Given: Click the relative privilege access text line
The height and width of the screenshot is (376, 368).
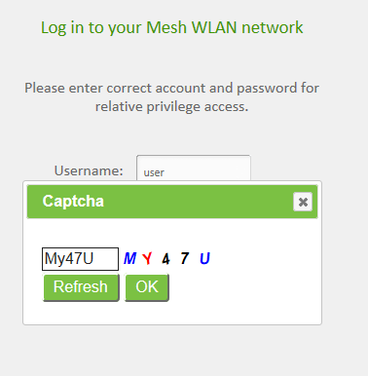Looking at the screenshot, I should [171, 106].
